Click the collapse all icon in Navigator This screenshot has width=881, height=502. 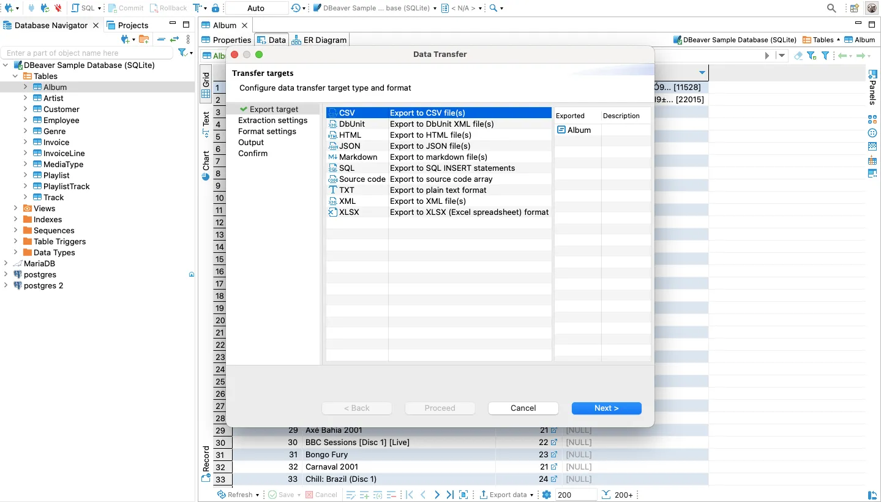(x=161, y=39)
